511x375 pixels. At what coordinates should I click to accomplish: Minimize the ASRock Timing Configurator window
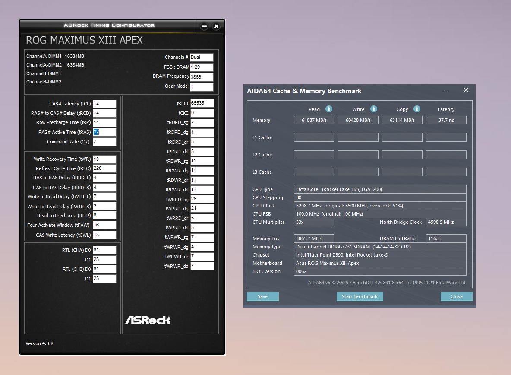click(x=204, y=26)
